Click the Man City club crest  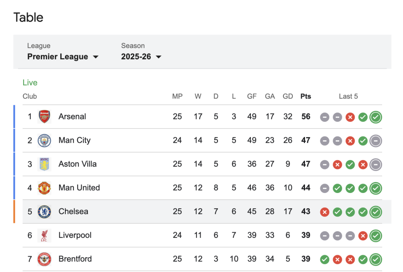[x=44, y=140]
